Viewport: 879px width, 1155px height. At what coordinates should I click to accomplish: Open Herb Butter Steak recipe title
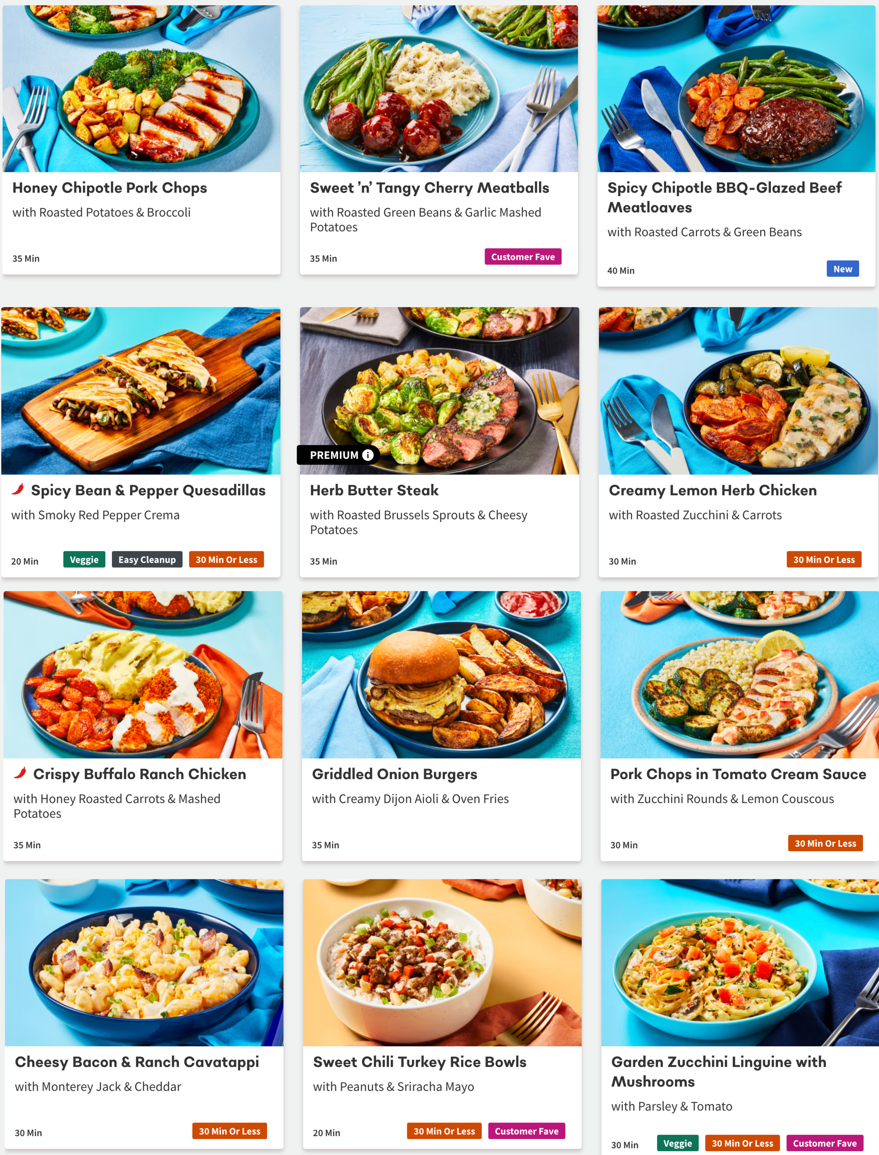coord(374,490)
